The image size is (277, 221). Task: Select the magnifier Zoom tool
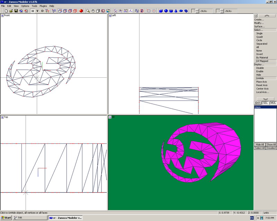point(88,11)
